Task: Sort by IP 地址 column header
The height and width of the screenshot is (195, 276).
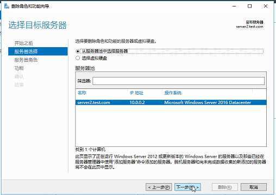Action: (x=136, y=93)
